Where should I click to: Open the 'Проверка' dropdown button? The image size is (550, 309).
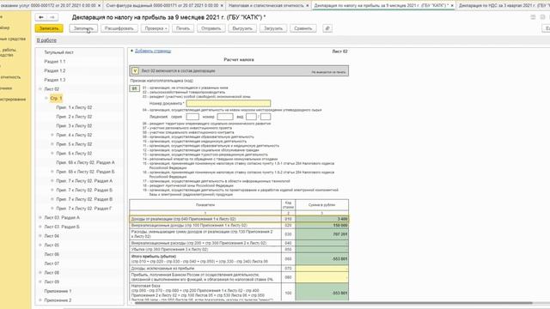(x=155, y=28)
